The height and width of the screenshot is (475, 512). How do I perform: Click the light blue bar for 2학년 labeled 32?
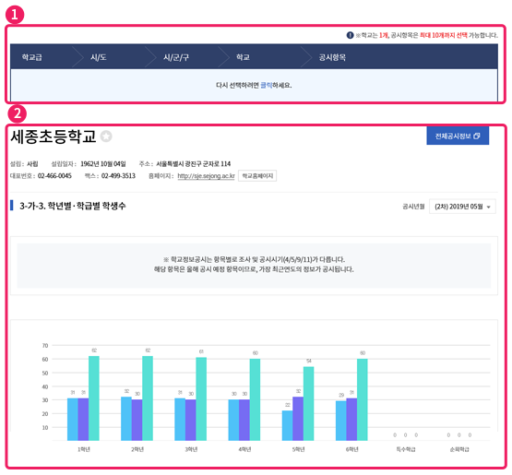[126, 419]
